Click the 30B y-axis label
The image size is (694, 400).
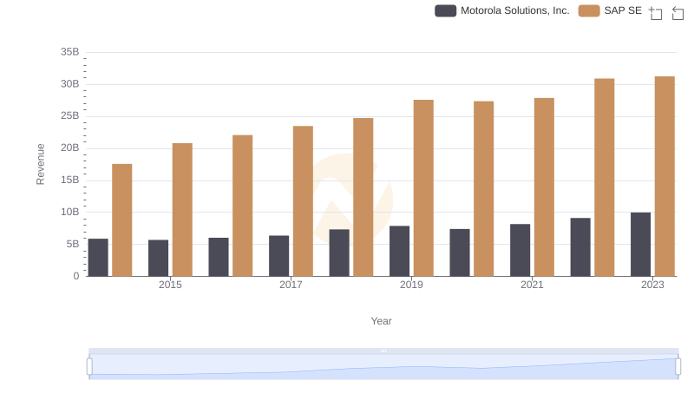[70, 84]
